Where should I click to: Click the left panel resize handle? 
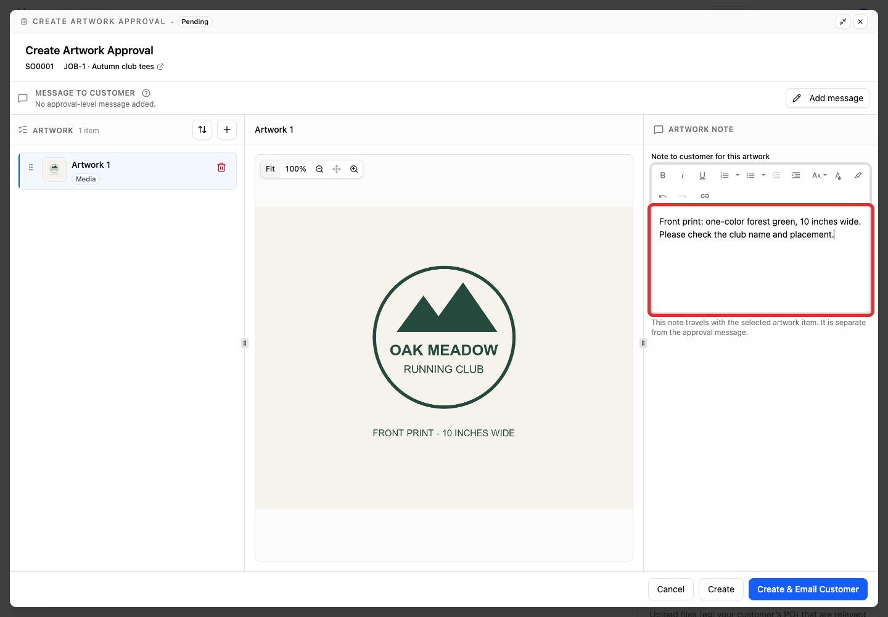245,343
